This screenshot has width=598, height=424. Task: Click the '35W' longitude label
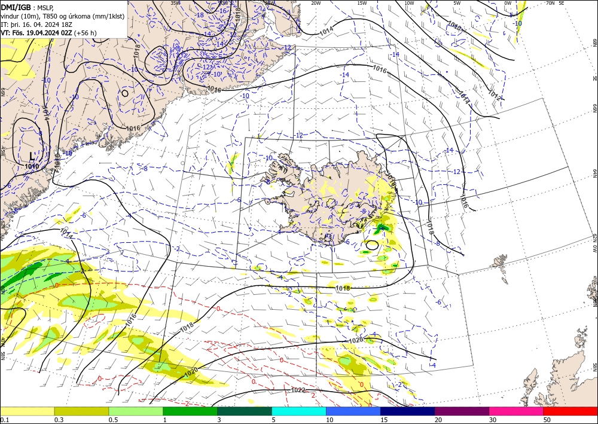pos(175,3)
